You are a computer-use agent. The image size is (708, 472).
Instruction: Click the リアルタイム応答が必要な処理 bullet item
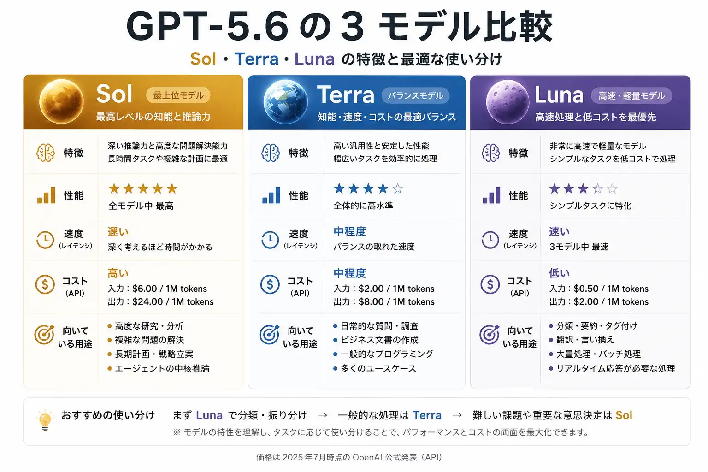tap(612, 368)
